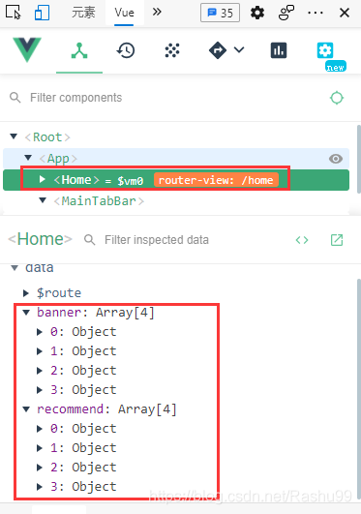
Task: Open Home component in editor icon
Action: (337, 240)
